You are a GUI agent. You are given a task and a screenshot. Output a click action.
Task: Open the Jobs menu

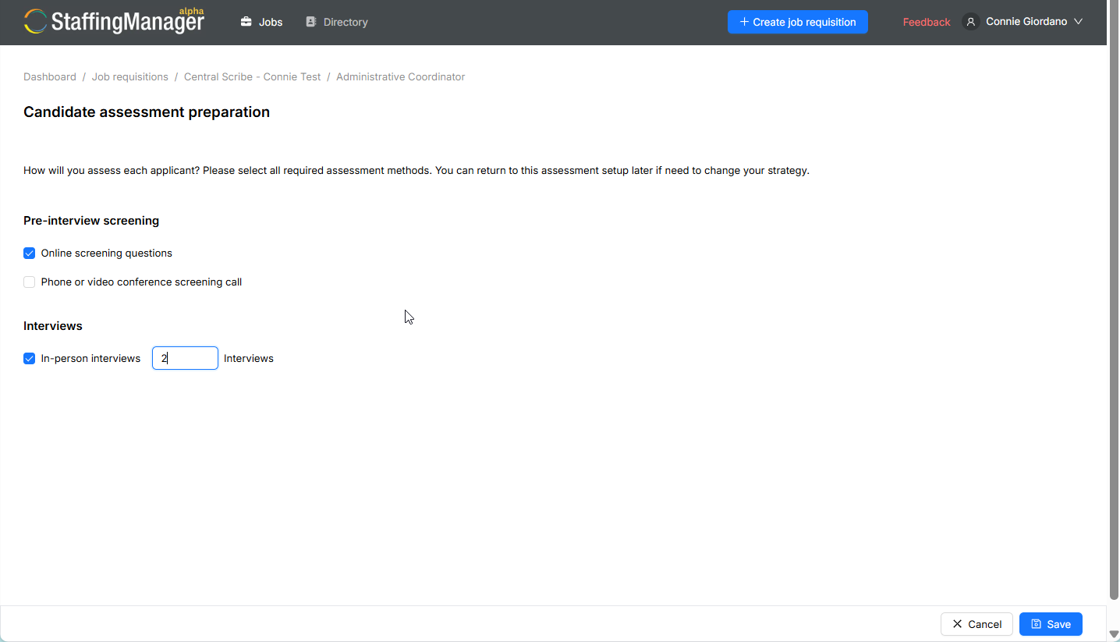(261, 22)
